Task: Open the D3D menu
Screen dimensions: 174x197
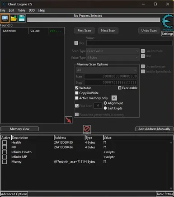Action: click(32, 10)
